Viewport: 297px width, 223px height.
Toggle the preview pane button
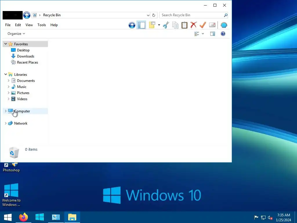click(213, 34)
